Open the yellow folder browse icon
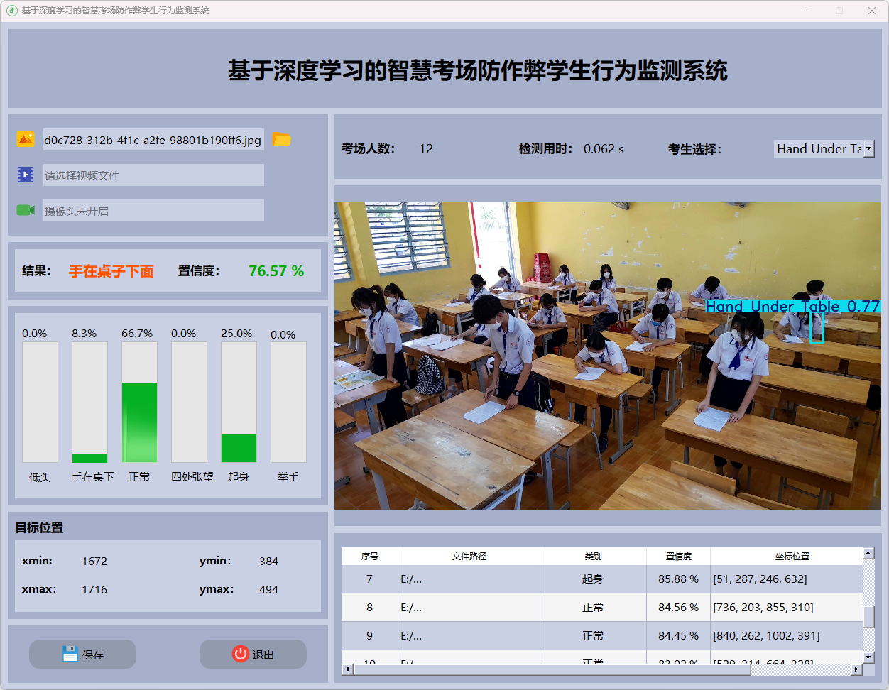 [282, 139]
